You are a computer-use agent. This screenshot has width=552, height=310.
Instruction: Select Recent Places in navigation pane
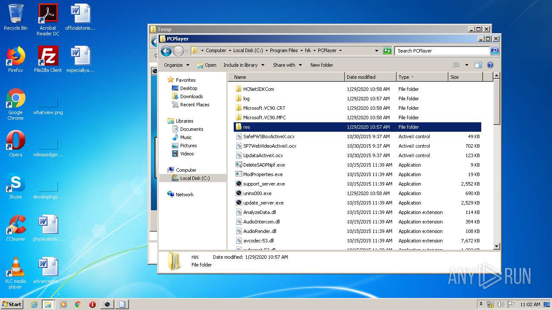tap(190, 105)
